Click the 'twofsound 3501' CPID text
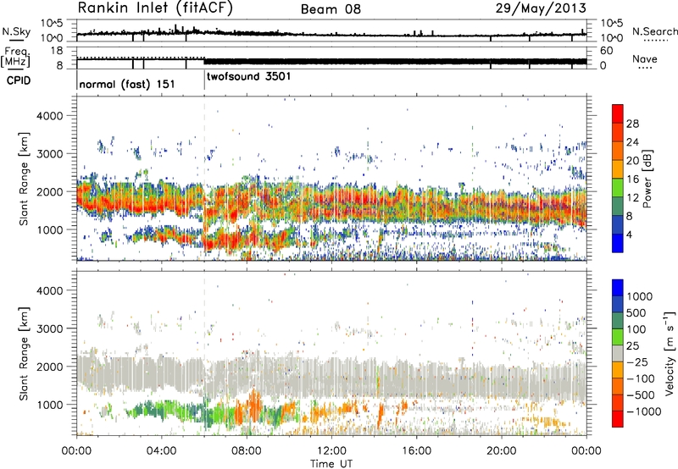The width and height of the screenshot is (678, 469). tap(248, 76)
